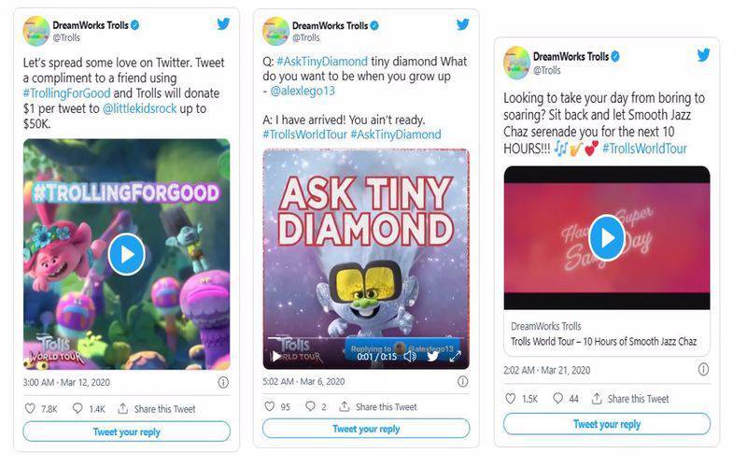Open the reply bubble showing 44 replies
The width and height of the screenshot is (747, 467).
pyautogui.click(x=557, y=398)
